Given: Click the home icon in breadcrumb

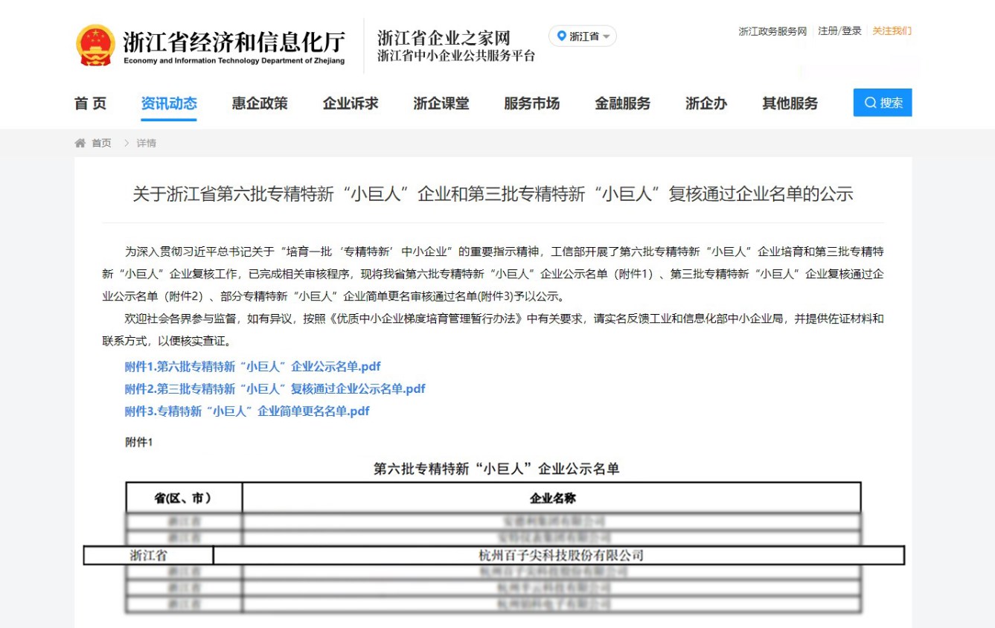Looking at the screenshot, I should point(80,143).
